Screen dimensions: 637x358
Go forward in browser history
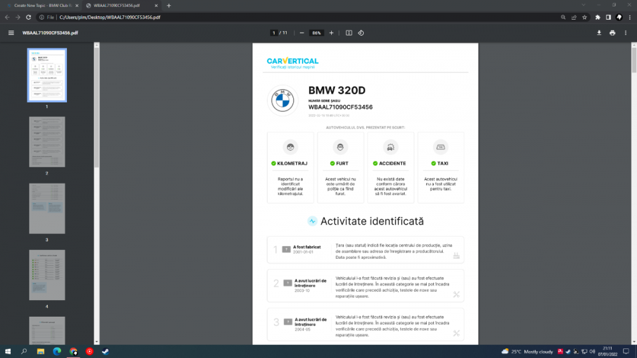point(18,17)
